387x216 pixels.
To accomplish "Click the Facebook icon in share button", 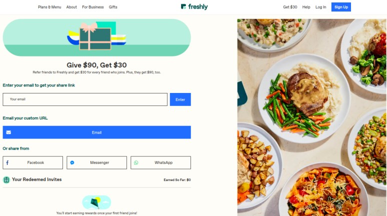I will pyautogui.click(x=7, y=162).
